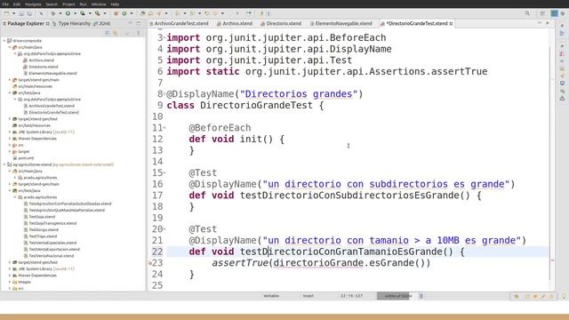Open the Package Explorer view menu

139,33
